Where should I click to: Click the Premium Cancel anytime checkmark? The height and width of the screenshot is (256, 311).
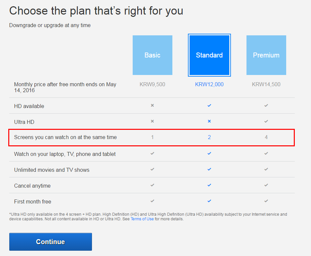pos(266,185)
